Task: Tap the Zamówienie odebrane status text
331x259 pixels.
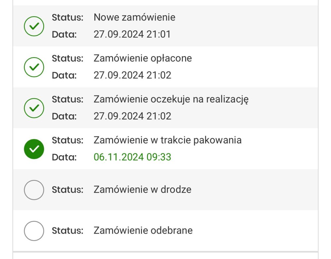Action: (143, 231)
